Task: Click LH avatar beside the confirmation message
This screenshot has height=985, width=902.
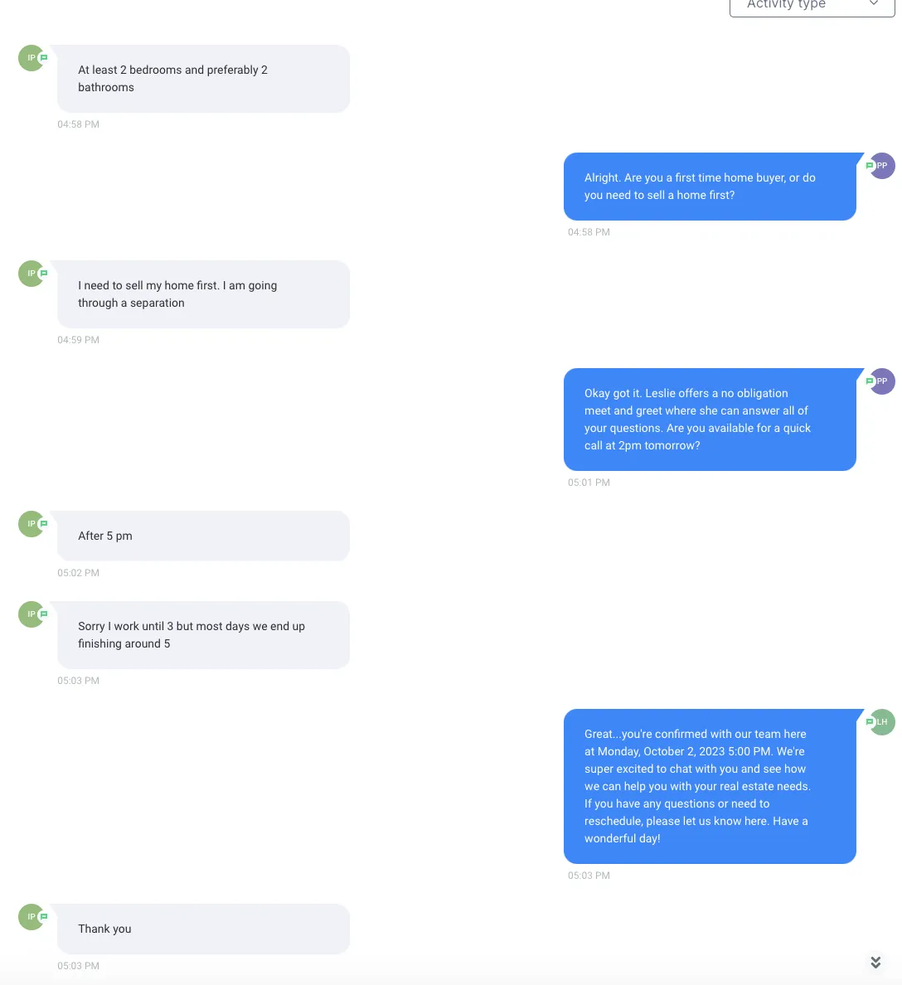Action: 882,722
